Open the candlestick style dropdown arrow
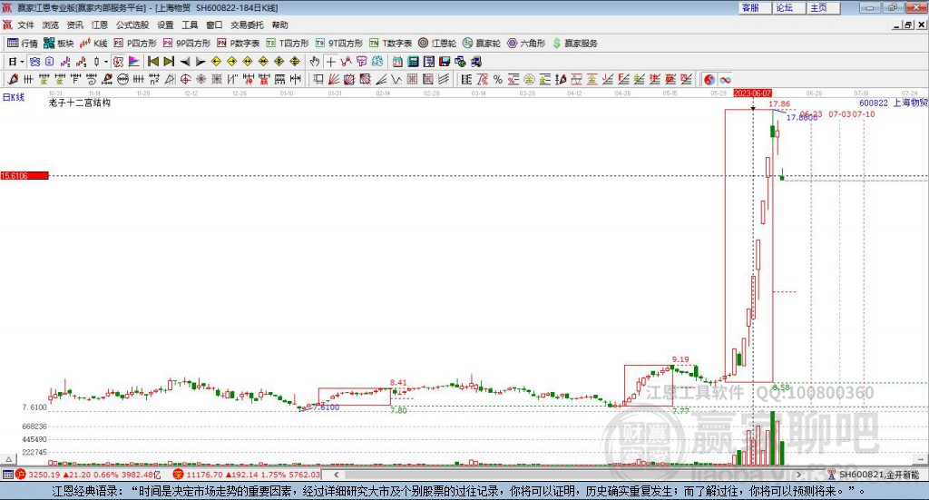The width and height of the screenshot is (929, 500). tap(106, 61)
